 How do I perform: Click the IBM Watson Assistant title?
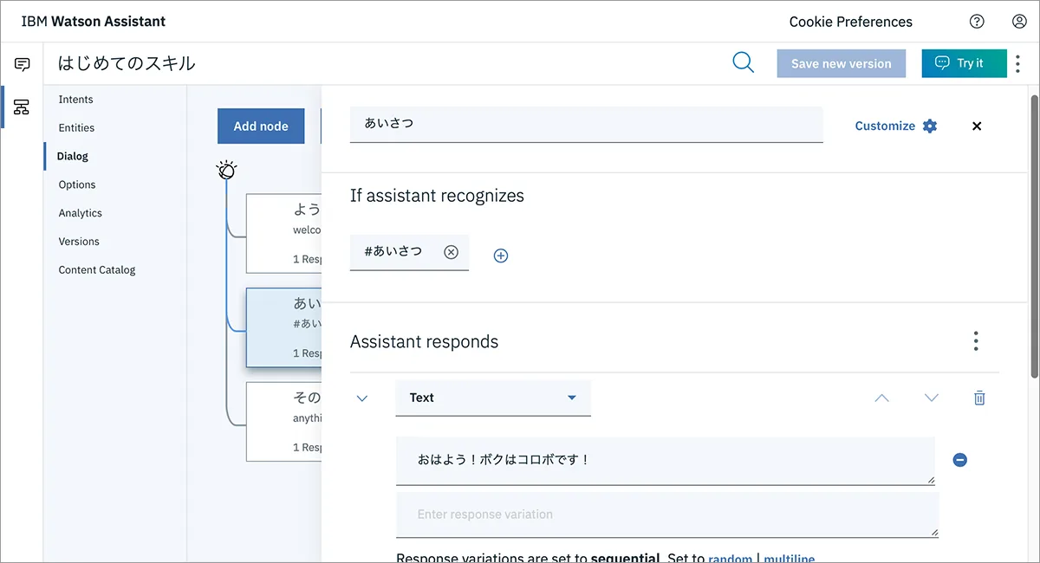(x=94, y=21)
